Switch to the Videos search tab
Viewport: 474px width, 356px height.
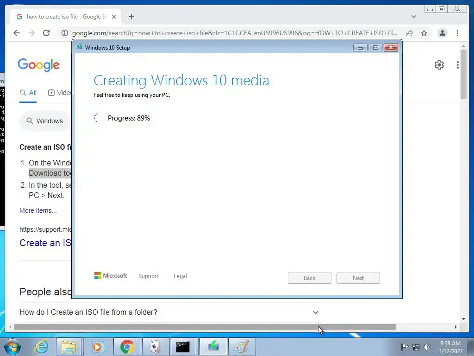click(60, 93)
